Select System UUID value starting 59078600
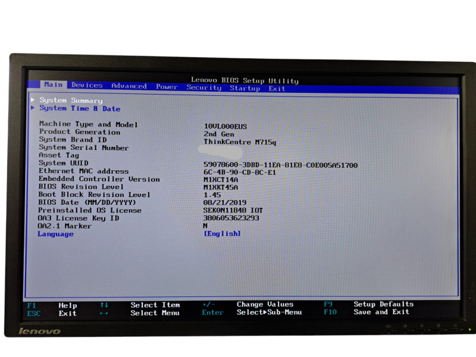The image size is (476, 357). pyautogui.click(x=280, y=165)
